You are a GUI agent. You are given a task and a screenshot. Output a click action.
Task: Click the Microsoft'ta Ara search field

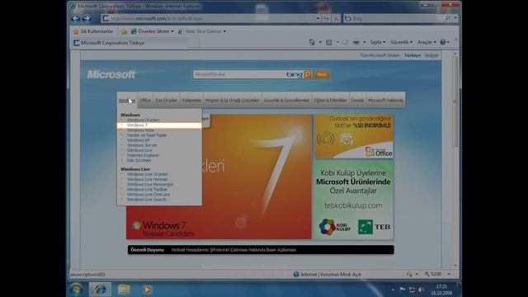(x=239, y=74)
